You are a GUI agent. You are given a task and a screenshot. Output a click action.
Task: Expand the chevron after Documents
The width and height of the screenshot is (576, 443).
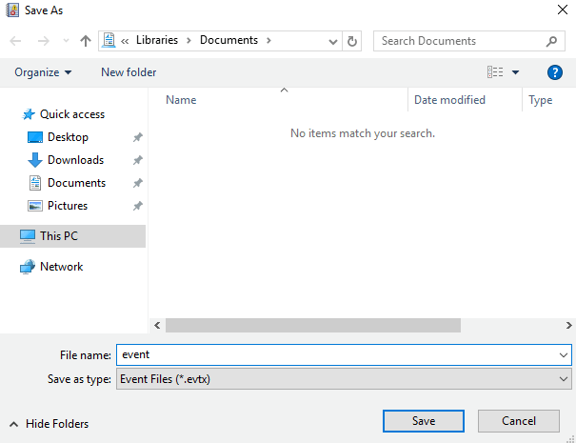coord(268,40)
